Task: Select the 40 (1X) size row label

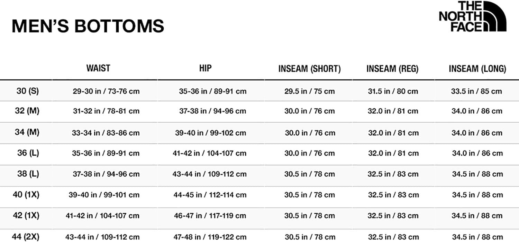Action: pos(26,195)
